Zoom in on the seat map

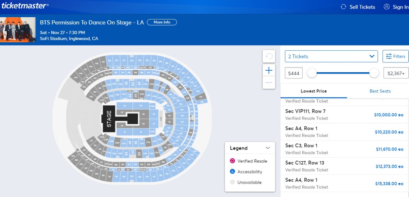pos(269,70)
